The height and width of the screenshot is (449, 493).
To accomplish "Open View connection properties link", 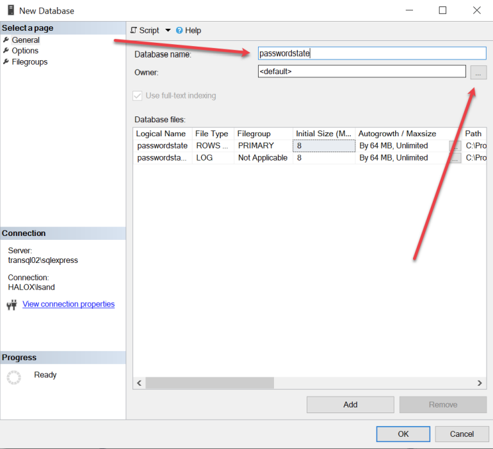I will point(69,304).
